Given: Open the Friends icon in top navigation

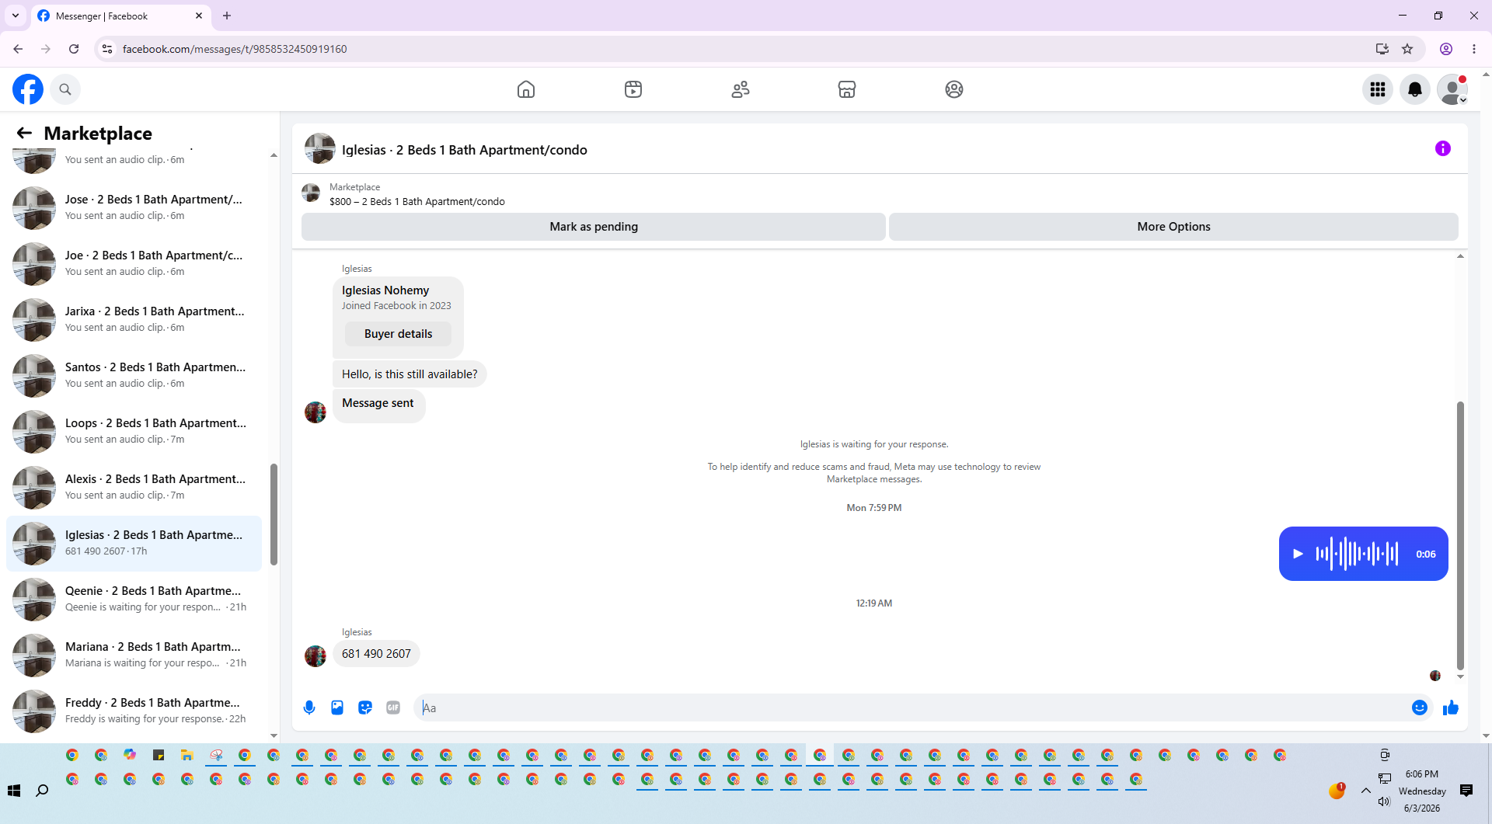Looking at the screenshot, I should click(741, 89).
